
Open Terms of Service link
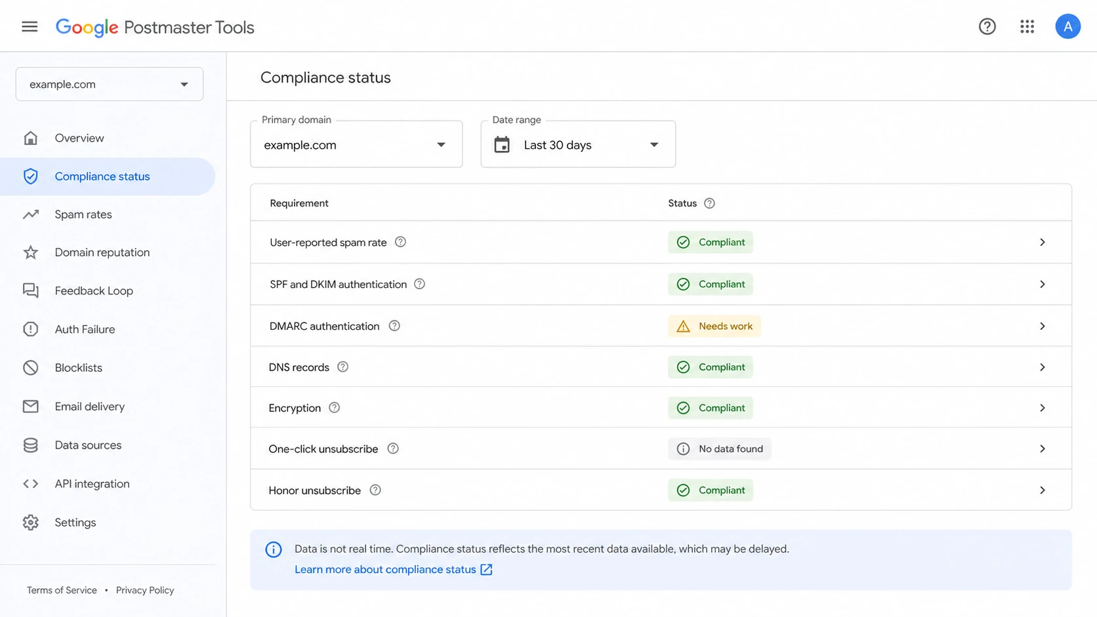(x=62, y=590)
